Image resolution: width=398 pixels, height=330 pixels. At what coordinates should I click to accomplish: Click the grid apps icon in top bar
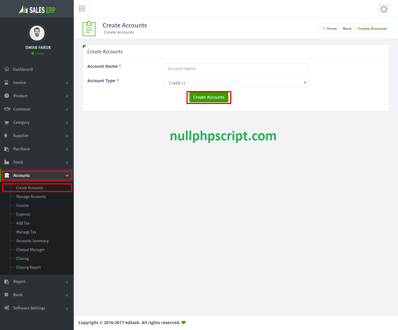pyautogui.click(x=82, y=9)
